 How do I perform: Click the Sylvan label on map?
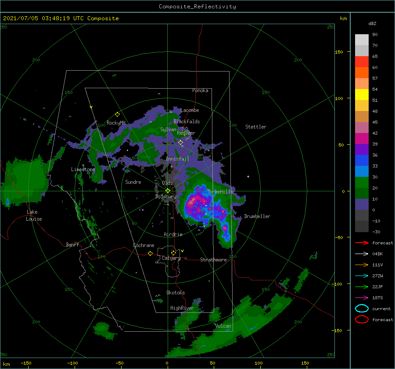coord(168,129)
